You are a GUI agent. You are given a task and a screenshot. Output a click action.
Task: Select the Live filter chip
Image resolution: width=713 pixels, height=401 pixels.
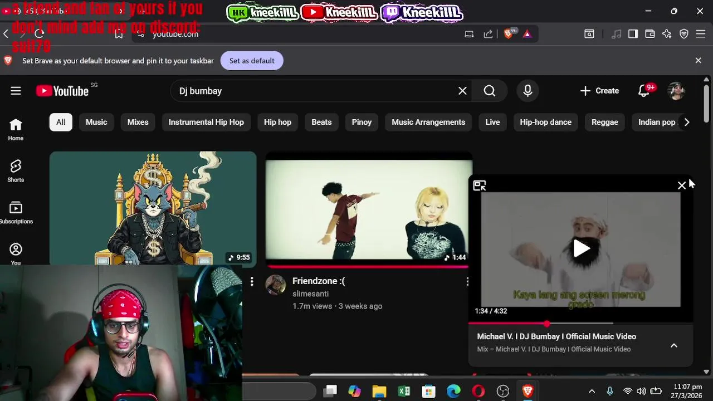tap(492, 122)
